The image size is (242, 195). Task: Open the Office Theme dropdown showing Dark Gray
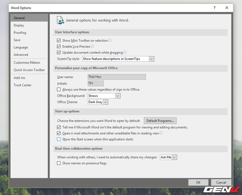pyautogui.click(x=98, y=102)
